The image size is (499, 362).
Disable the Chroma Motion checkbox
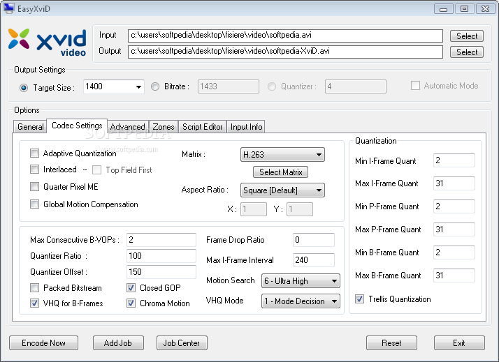click(131, 303)
